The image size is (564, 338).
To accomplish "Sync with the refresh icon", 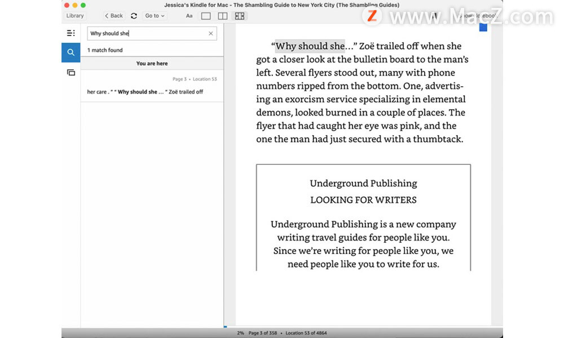I will pyautogui.click(x=134, y=16).
